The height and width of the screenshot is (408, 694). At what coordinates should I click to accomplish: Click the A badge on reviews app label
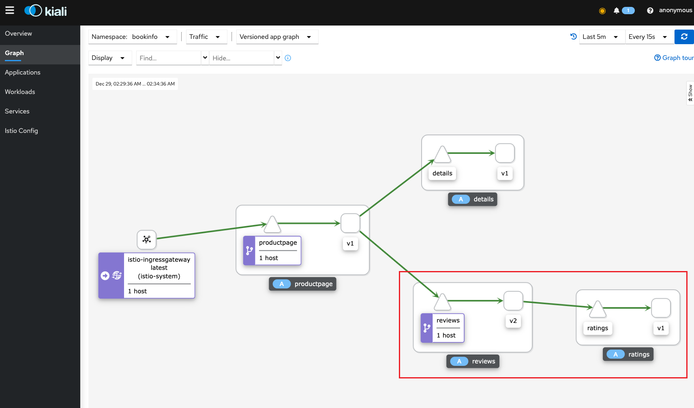(459, 361)
